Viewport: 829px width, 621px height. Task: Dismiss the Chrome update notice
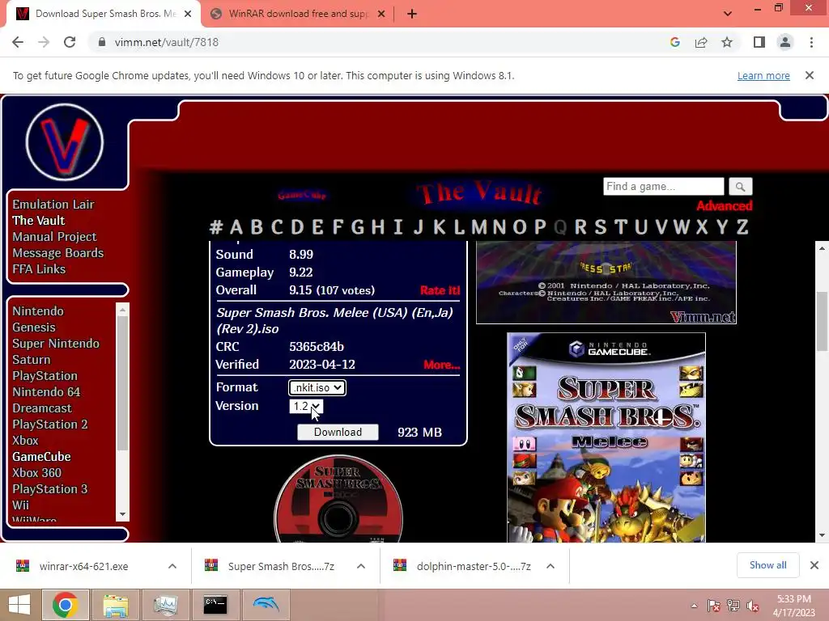(x=809, y=75)
